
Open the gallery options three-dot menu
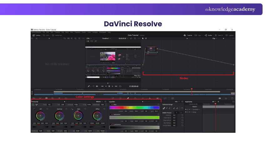[83, 39]
